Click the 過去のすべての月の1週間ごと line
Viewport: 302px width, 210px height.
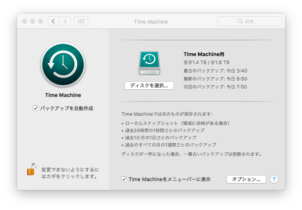(169, 145)
